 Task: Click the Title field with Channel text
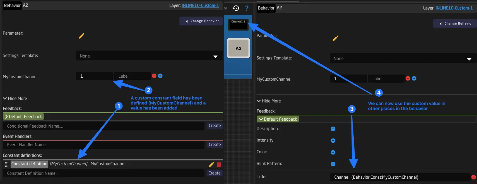tap(400, 177)
